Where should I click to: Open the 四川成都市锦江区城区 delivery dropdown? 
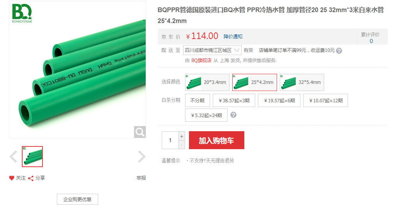click(212, 50)
